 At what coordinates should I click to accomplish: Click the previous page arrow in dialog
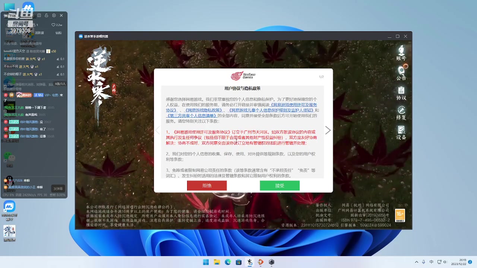(158, 130)
